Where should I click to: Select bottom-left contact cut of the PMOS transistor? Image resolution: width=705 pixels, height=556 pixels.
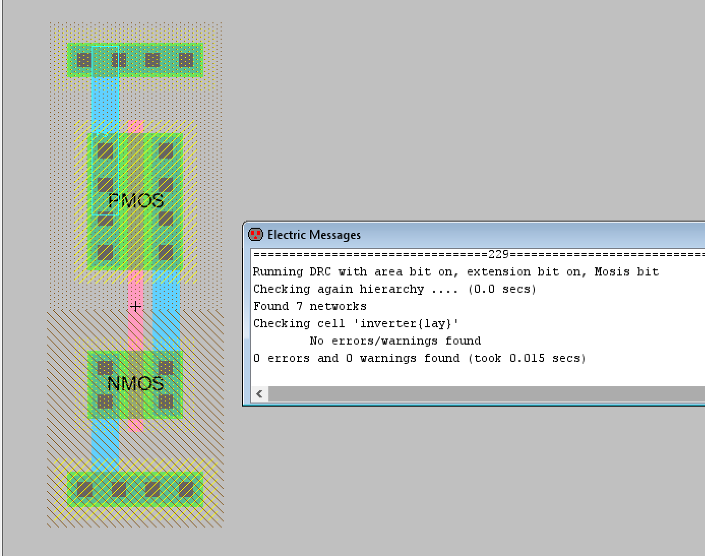[x=105, y=252]
